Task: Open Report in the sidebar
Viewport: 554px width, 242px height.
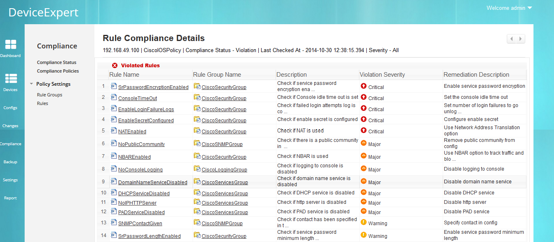Action: coord(11,198)
